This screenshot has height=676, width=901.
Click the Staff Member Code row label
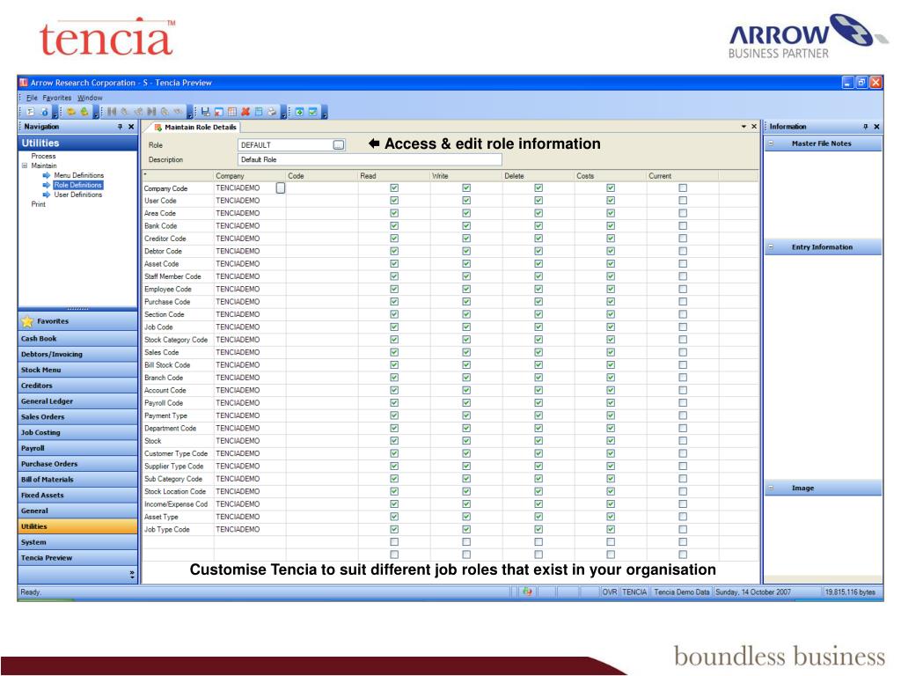(x=172, y=276)
